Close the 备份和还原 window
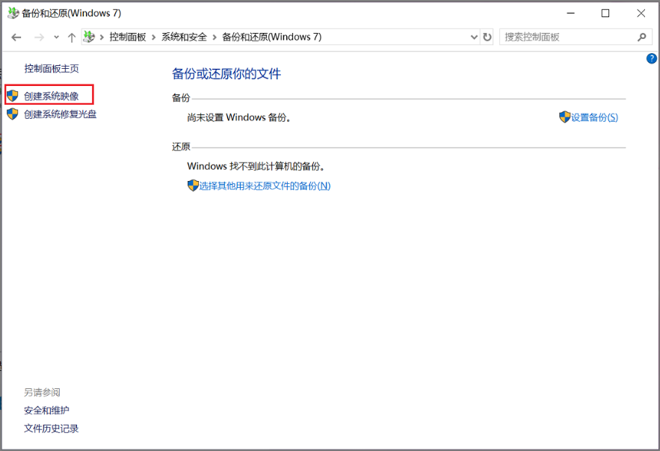This screenshot has width=660, height=451. 641,13
